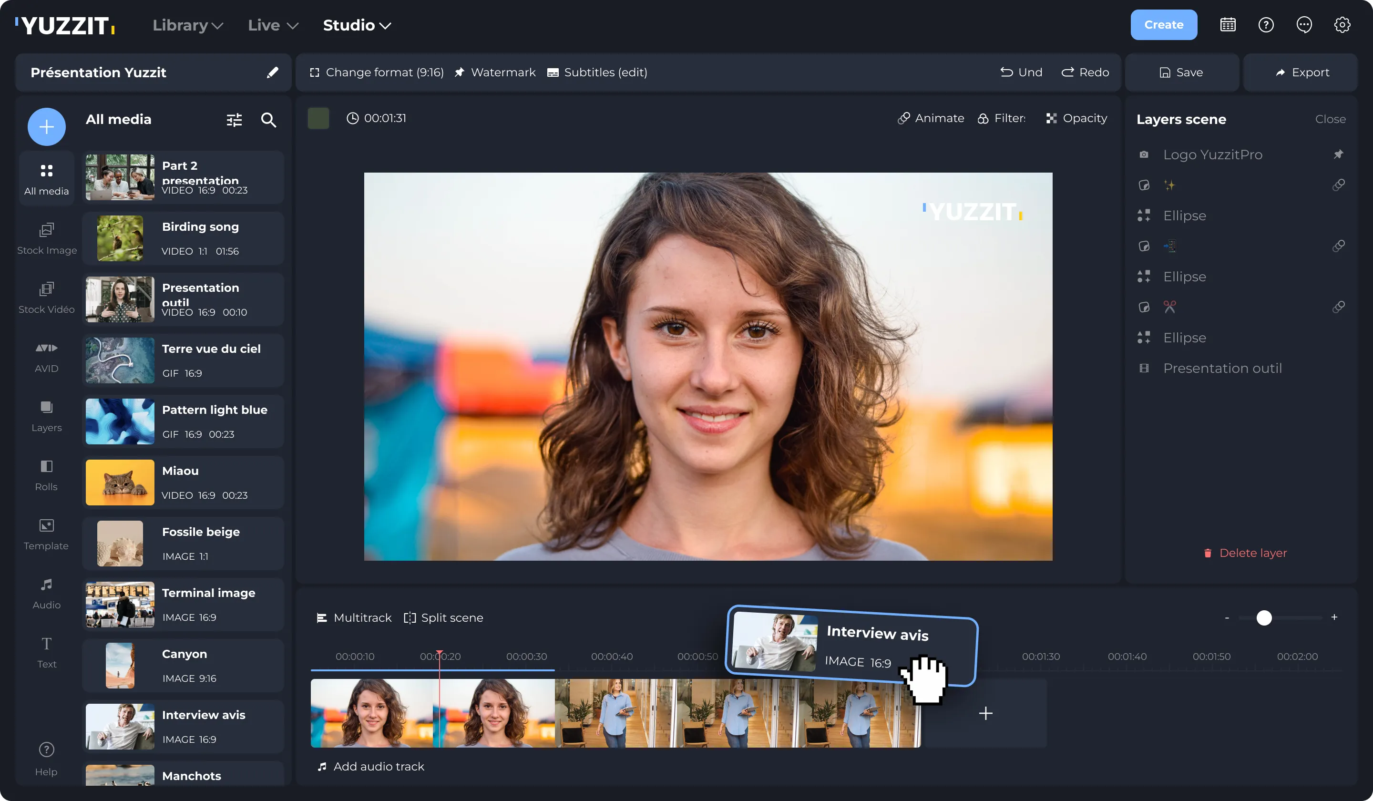Pin the Logo YuzzitPro layer

pos(1339,154)
